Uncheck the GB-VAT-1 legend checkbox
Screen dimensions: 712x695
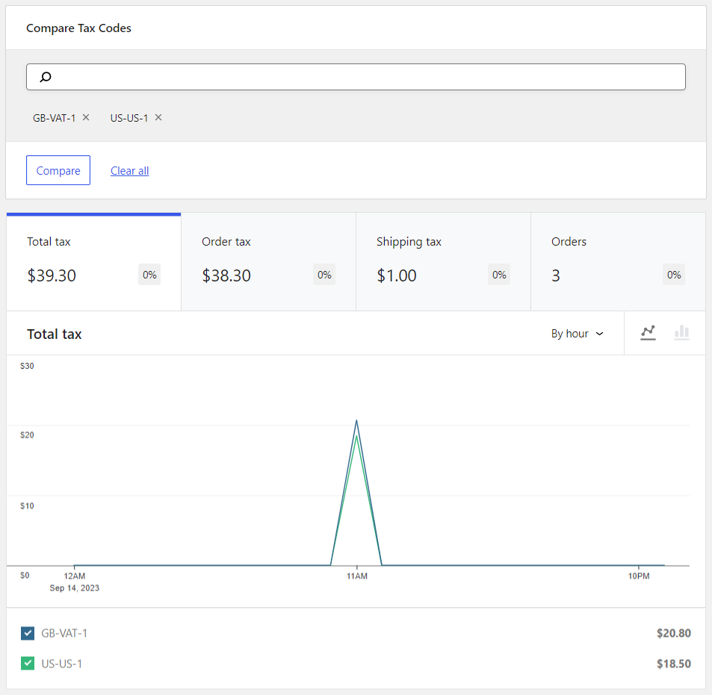(28, 633)
